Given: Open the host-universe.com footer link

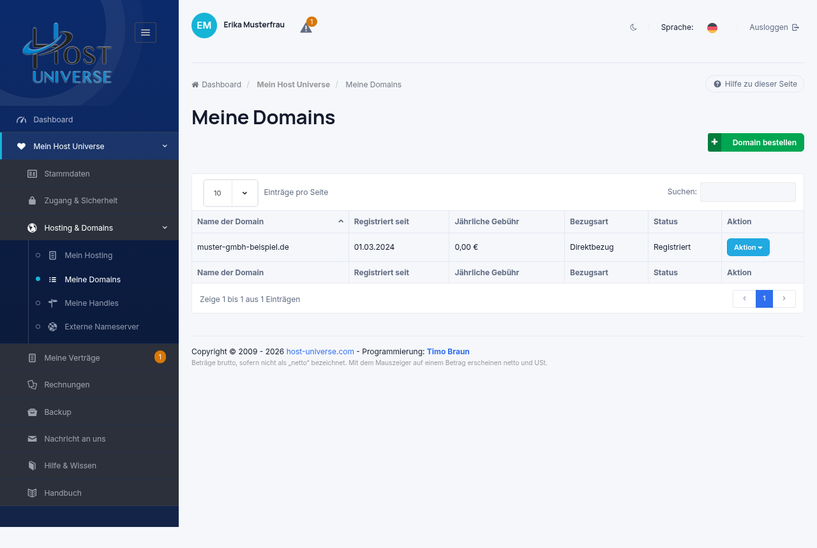Looking at the screenshot, I should point(320,352).
